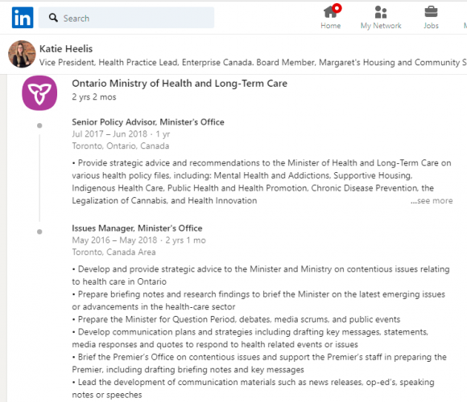The width and height of the screenshot is (467, 402).
Task: Click the Toronto, Ontario, Canada location
Action: [121, 146]
